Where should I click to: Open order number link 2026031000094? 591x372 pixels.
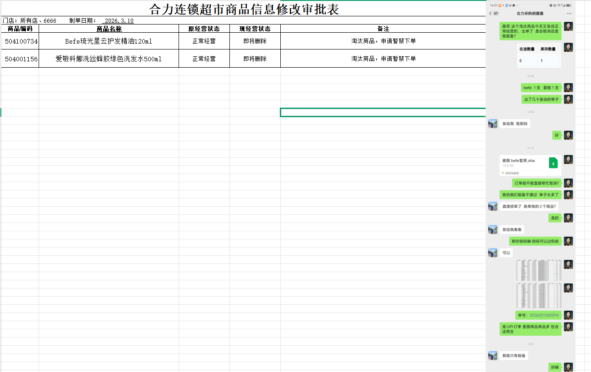[544, 315]
